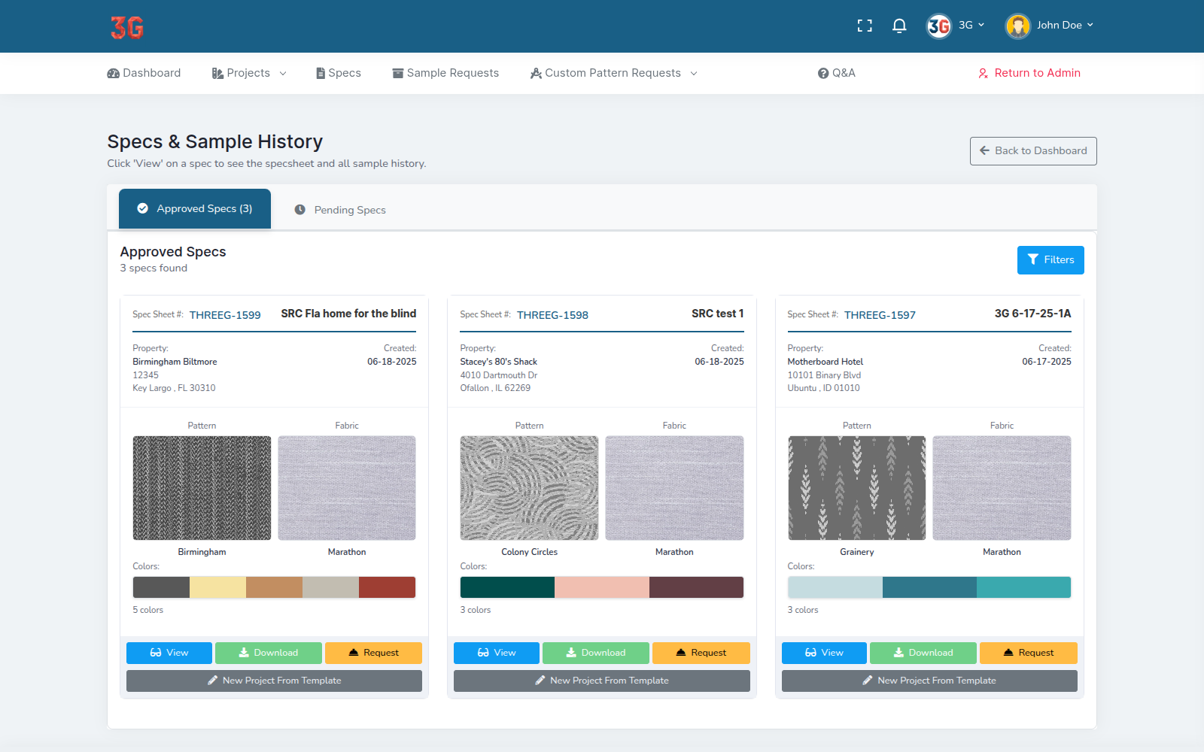Click View on SRC test 1 card

497,653
